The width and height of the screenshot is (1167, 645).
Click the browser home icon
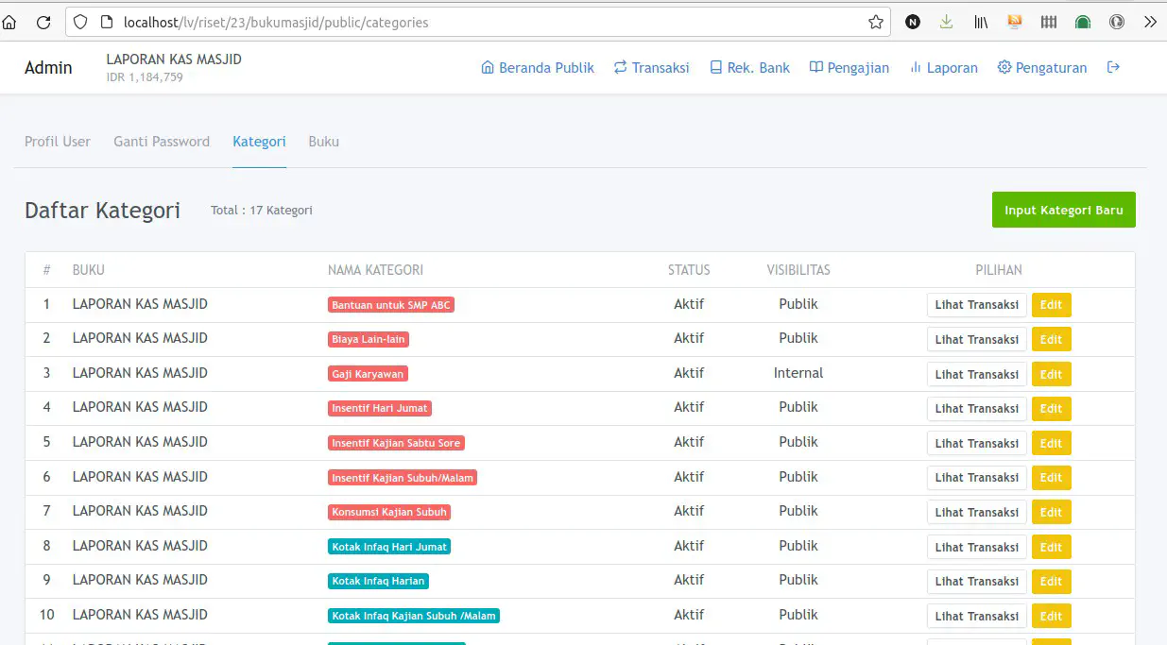tap(10, 22)
